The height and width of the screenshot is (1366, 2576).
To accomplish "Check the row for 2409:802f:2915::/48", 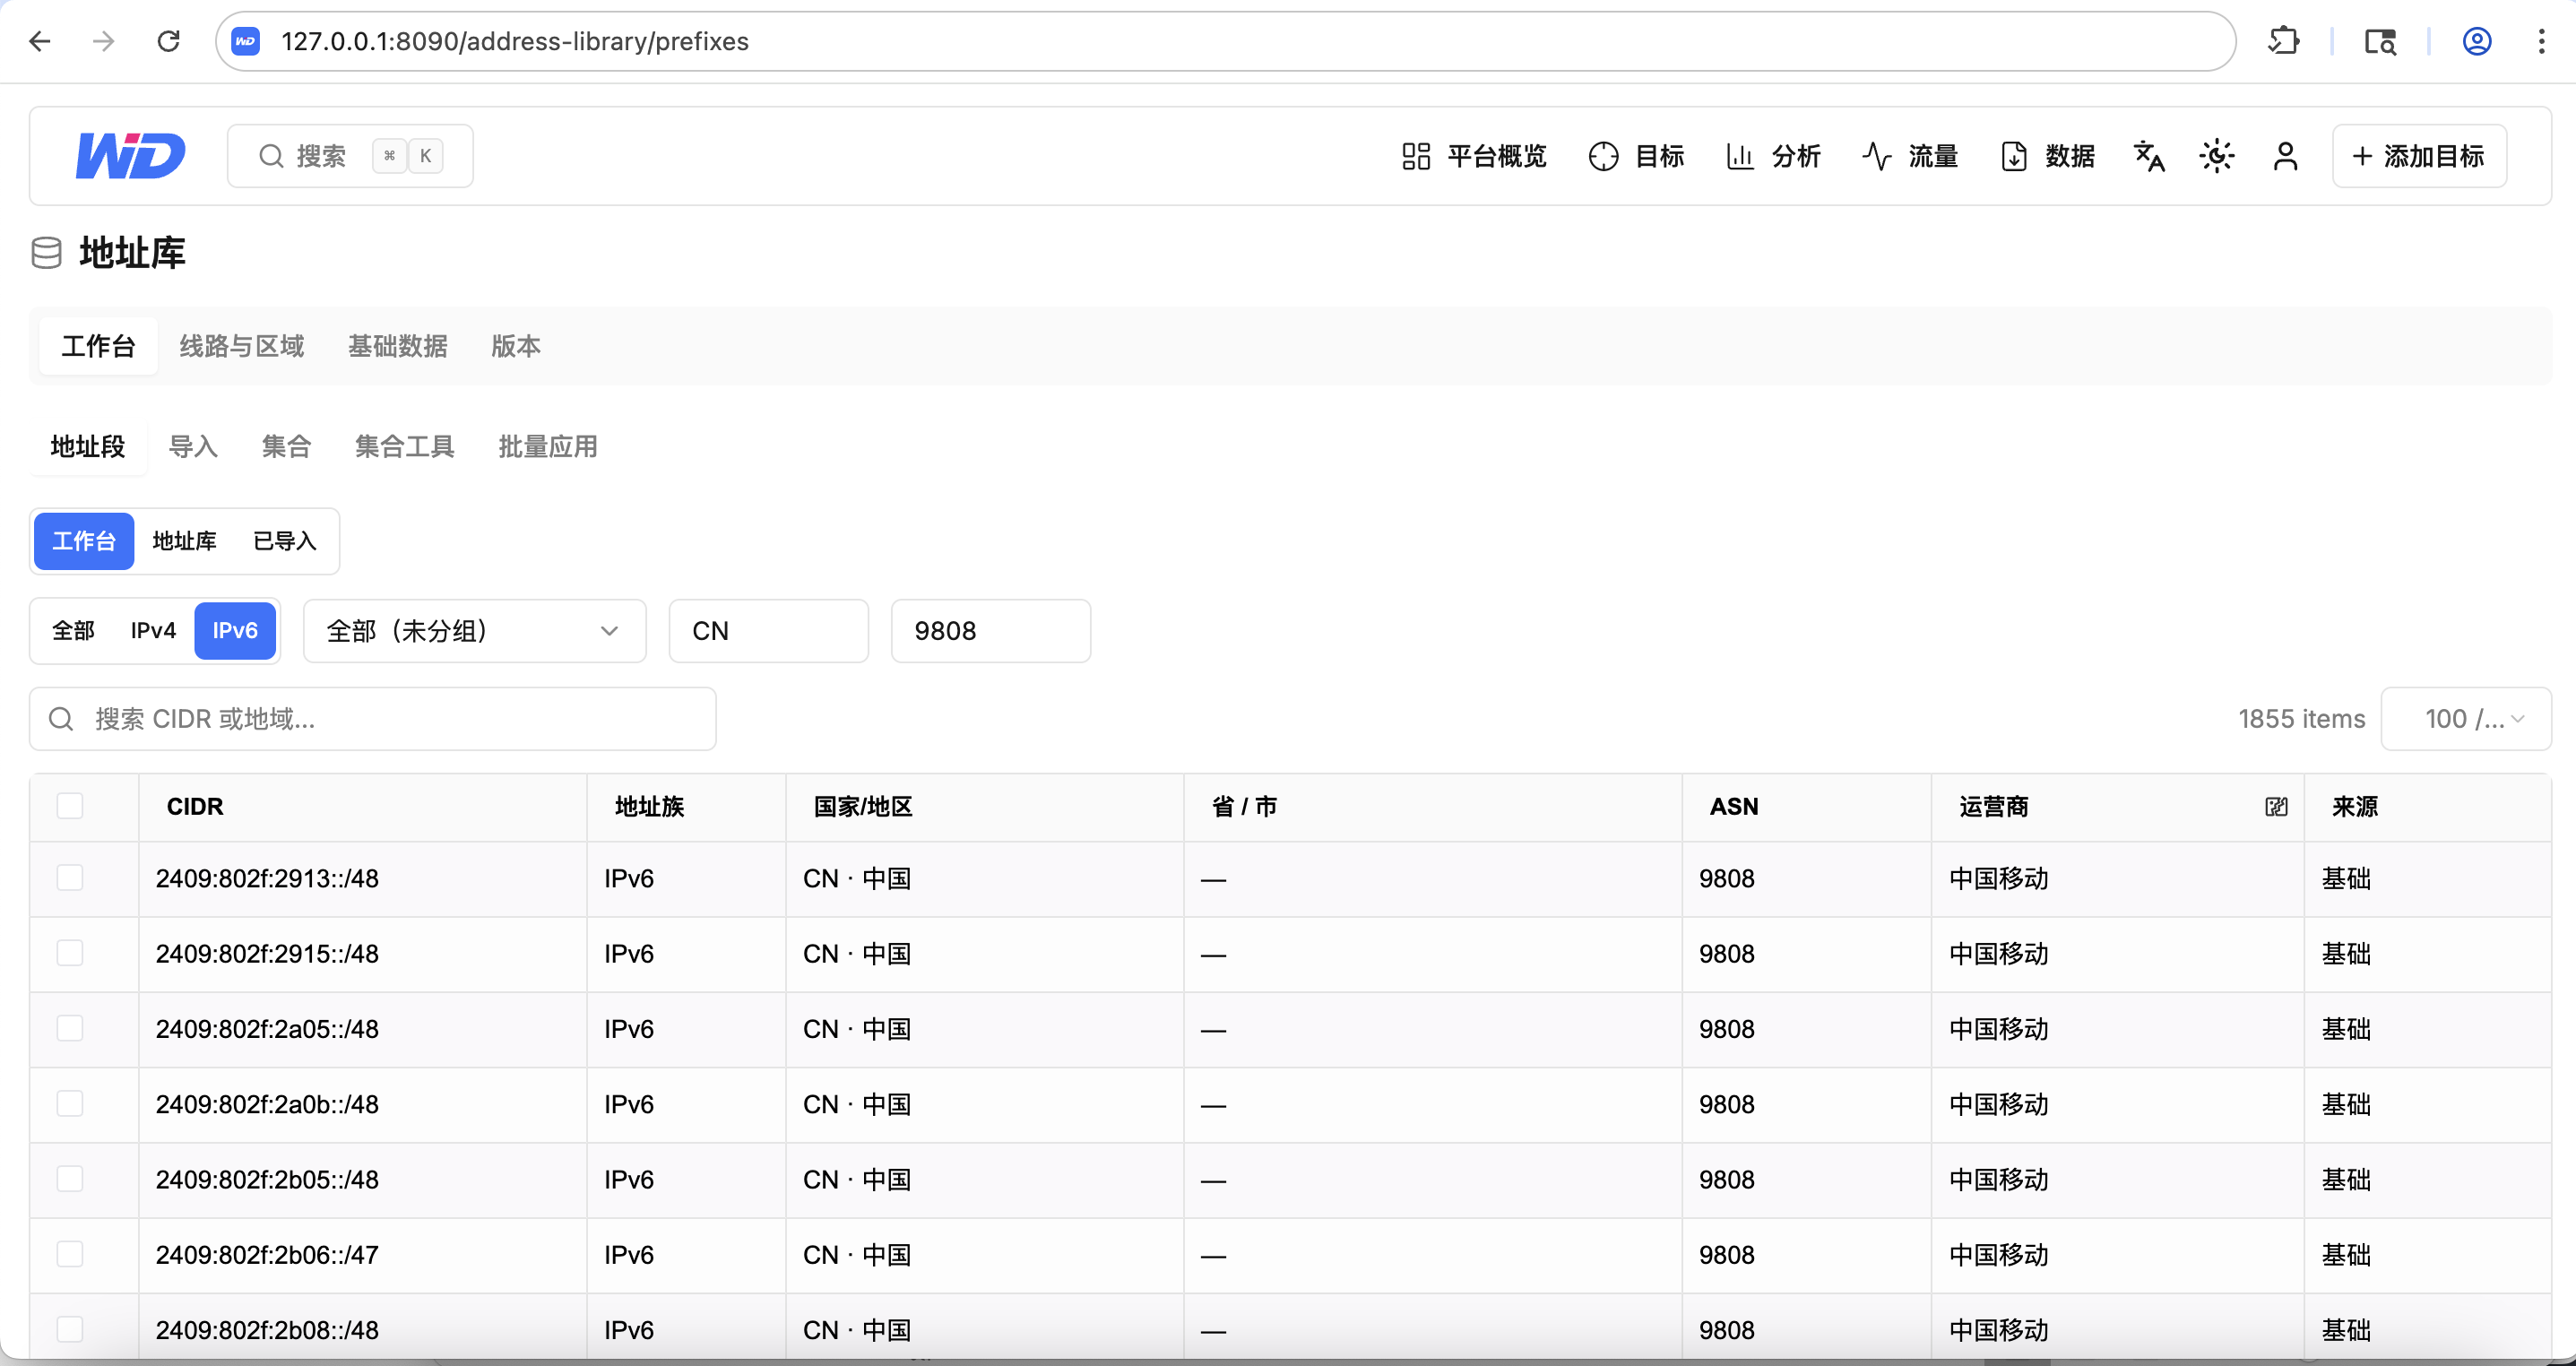I will 70,953.
